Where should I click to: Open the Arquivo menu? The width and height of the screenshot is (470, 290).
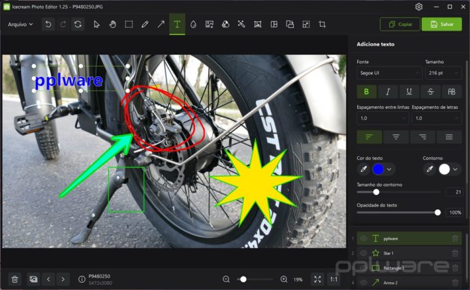pos(20,24)
